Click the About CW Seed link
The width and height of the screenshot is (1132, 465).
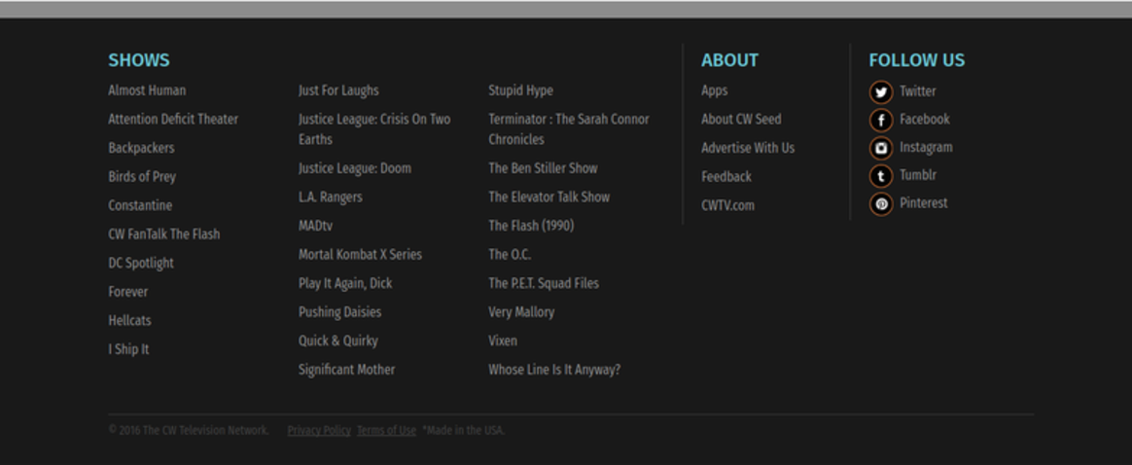pyautogui.click(x=741, y=119)
